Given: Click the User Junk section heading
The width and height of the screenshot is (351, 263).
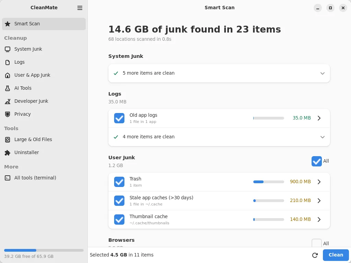Looking at the screenshot, I should point(122,158).
